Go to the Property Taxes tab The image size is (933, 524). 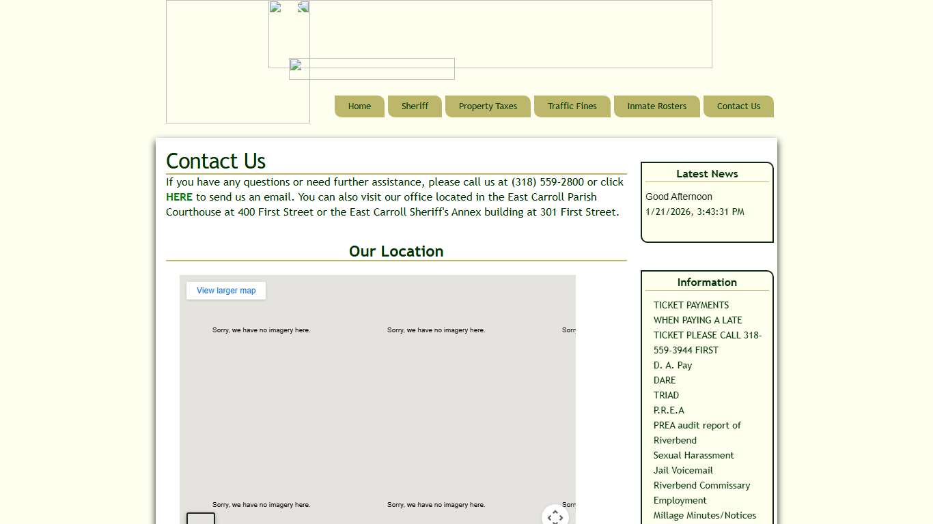[488, 106]
